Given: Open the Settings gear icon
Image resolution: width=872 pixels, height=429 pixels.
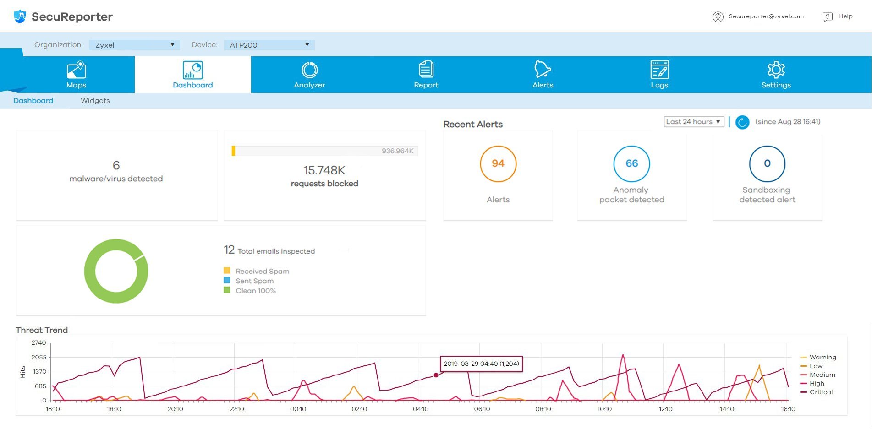Looking at the screenshot, I should pos(776,70).
